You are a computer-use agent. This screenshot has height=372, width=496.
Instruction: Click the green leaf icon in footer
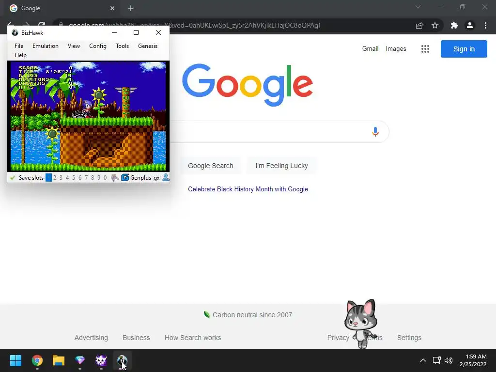click(206, 314)
